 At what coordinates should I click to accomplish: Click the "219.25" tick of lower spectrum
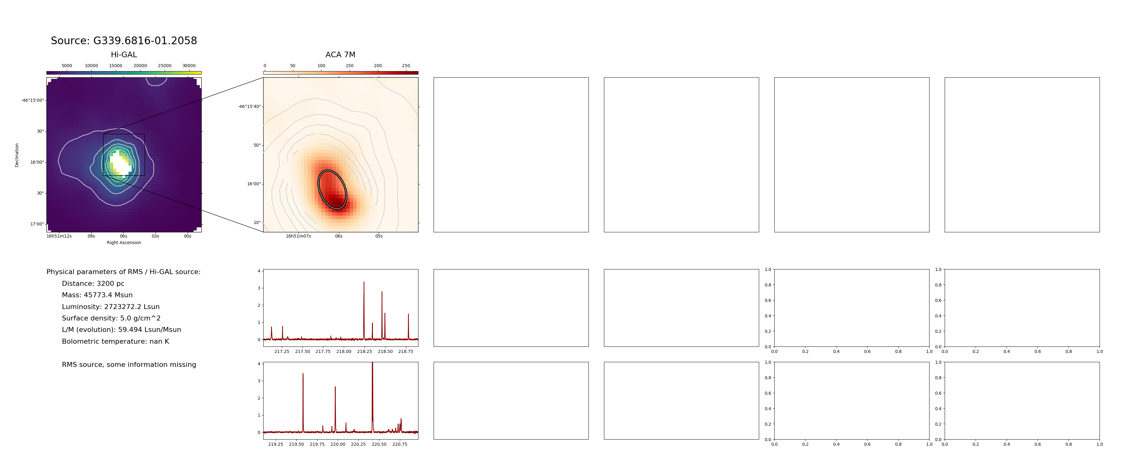[x=276, y=445]
